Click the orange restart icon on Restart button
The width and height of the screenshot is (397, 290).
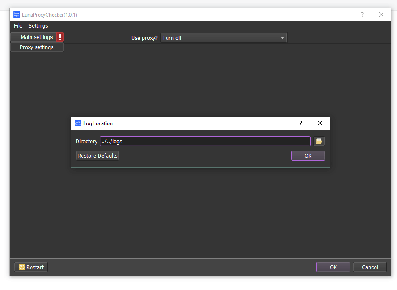tap(22, 267)
